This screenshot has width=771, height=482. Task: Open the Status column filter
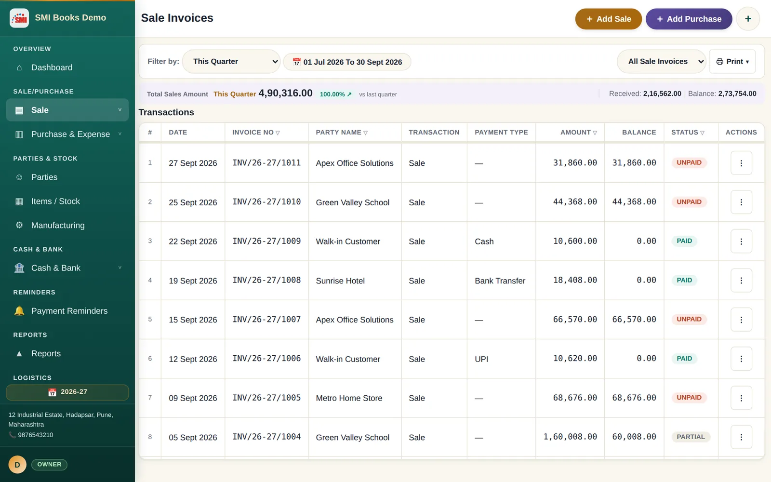pos(703,133)
